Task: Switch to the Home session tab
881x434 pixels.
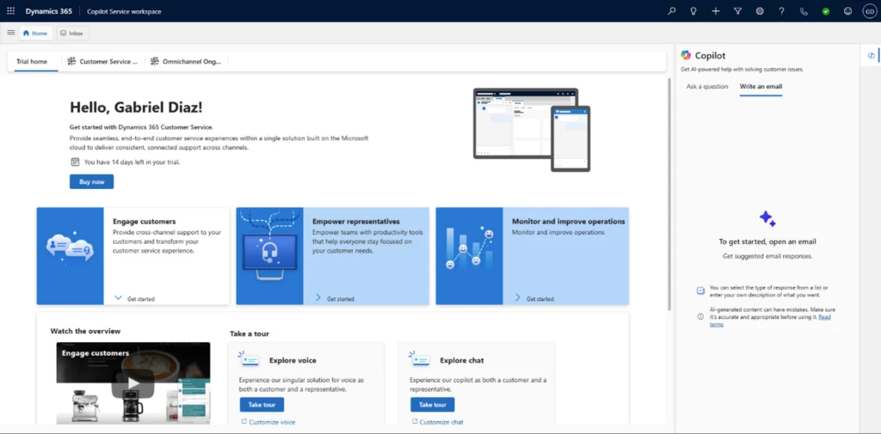Action: [x=36, y=34]
